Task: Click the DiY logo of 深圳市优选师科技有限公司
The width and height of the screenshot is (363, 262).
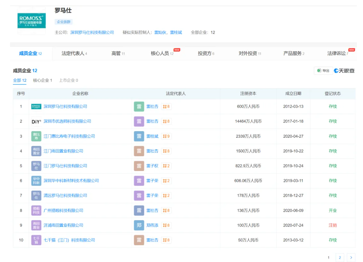Action: click(36, 122)
